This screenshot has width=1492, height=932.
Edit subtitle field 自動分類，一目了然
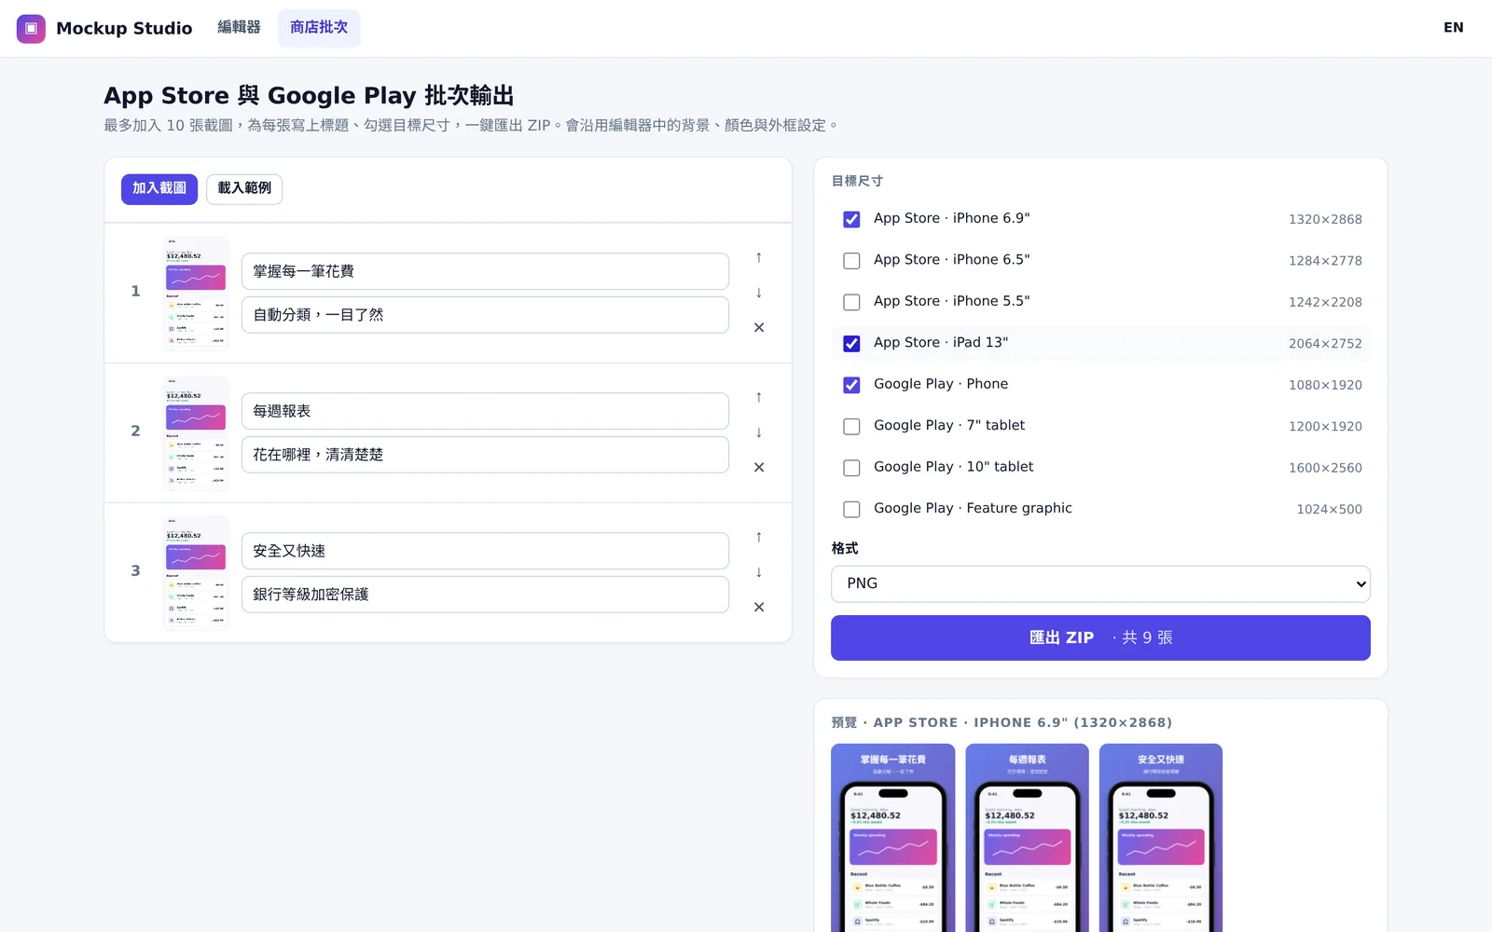click(x=485, y=315)
